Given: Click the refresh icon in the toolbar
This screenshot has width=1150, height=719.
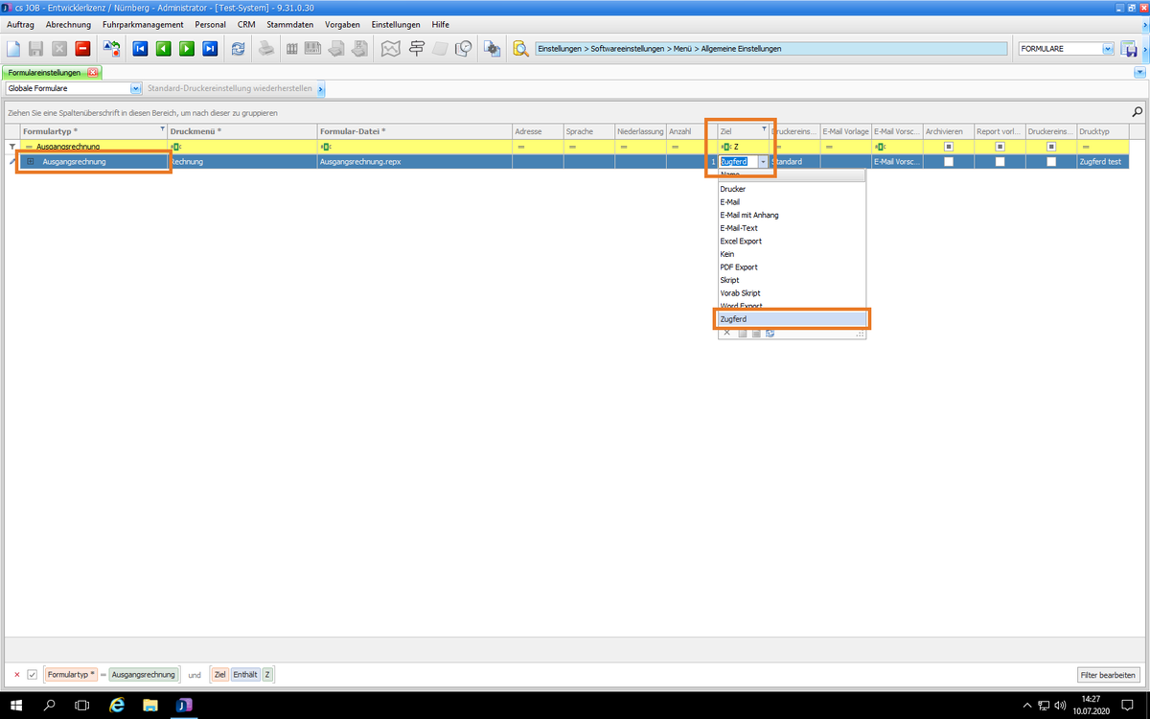Looking at the screenshot, I should pos(238,48).
